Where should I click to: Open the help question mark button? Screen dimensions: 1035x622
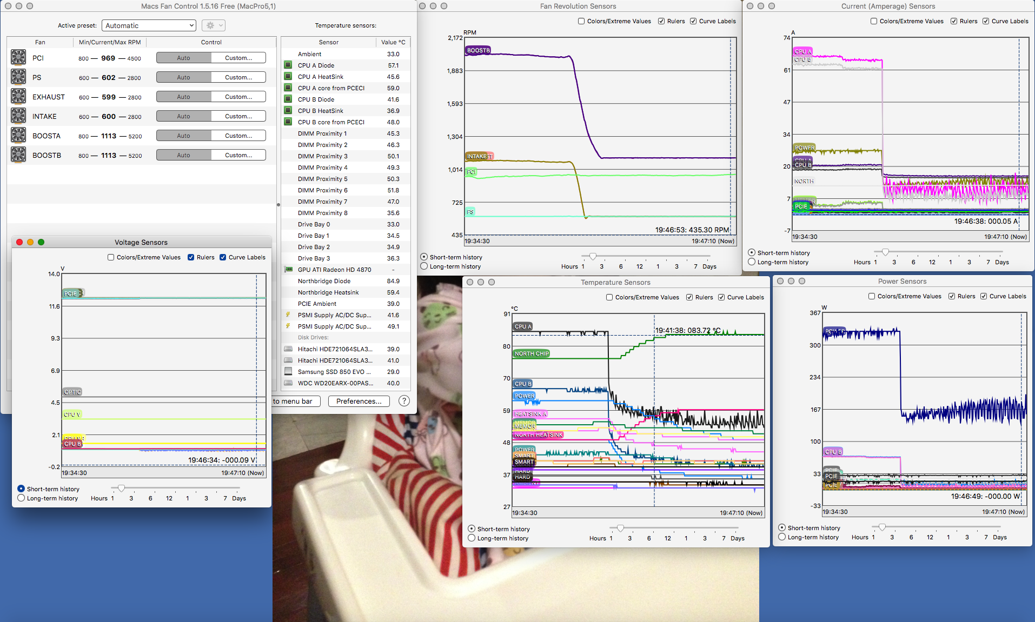pyautogui.click(x=404, y=401)
